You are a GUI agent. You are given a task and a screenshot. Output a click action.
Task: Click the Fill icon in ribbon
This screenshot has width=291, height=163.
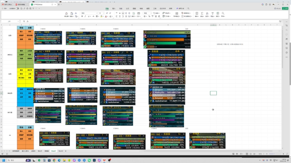197,14
